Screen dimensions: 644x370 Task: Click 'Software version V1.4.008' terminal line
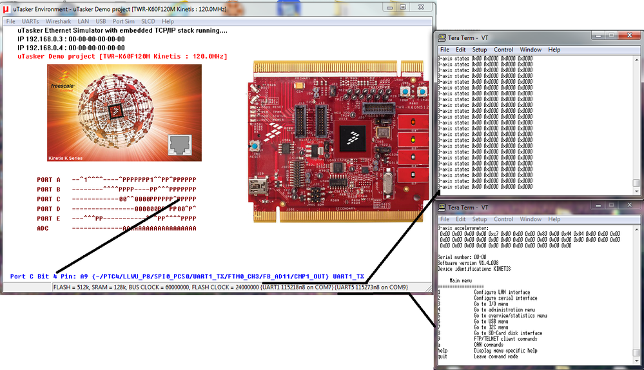pyautogui.click(x=468, y=263)
